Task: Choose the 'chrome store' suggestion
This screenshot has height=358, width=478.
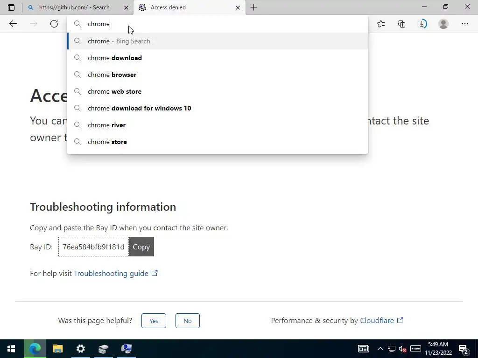Action: pyautogui.click(x=218, y=142)
